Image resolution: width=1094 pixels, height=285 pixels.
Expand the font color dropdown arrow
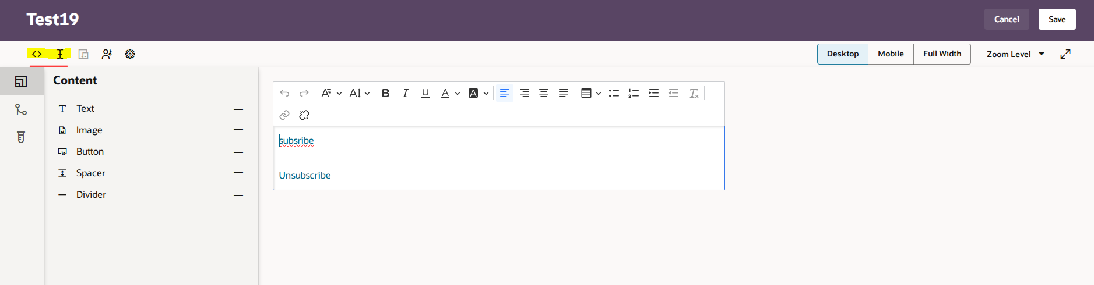(458, 93)
